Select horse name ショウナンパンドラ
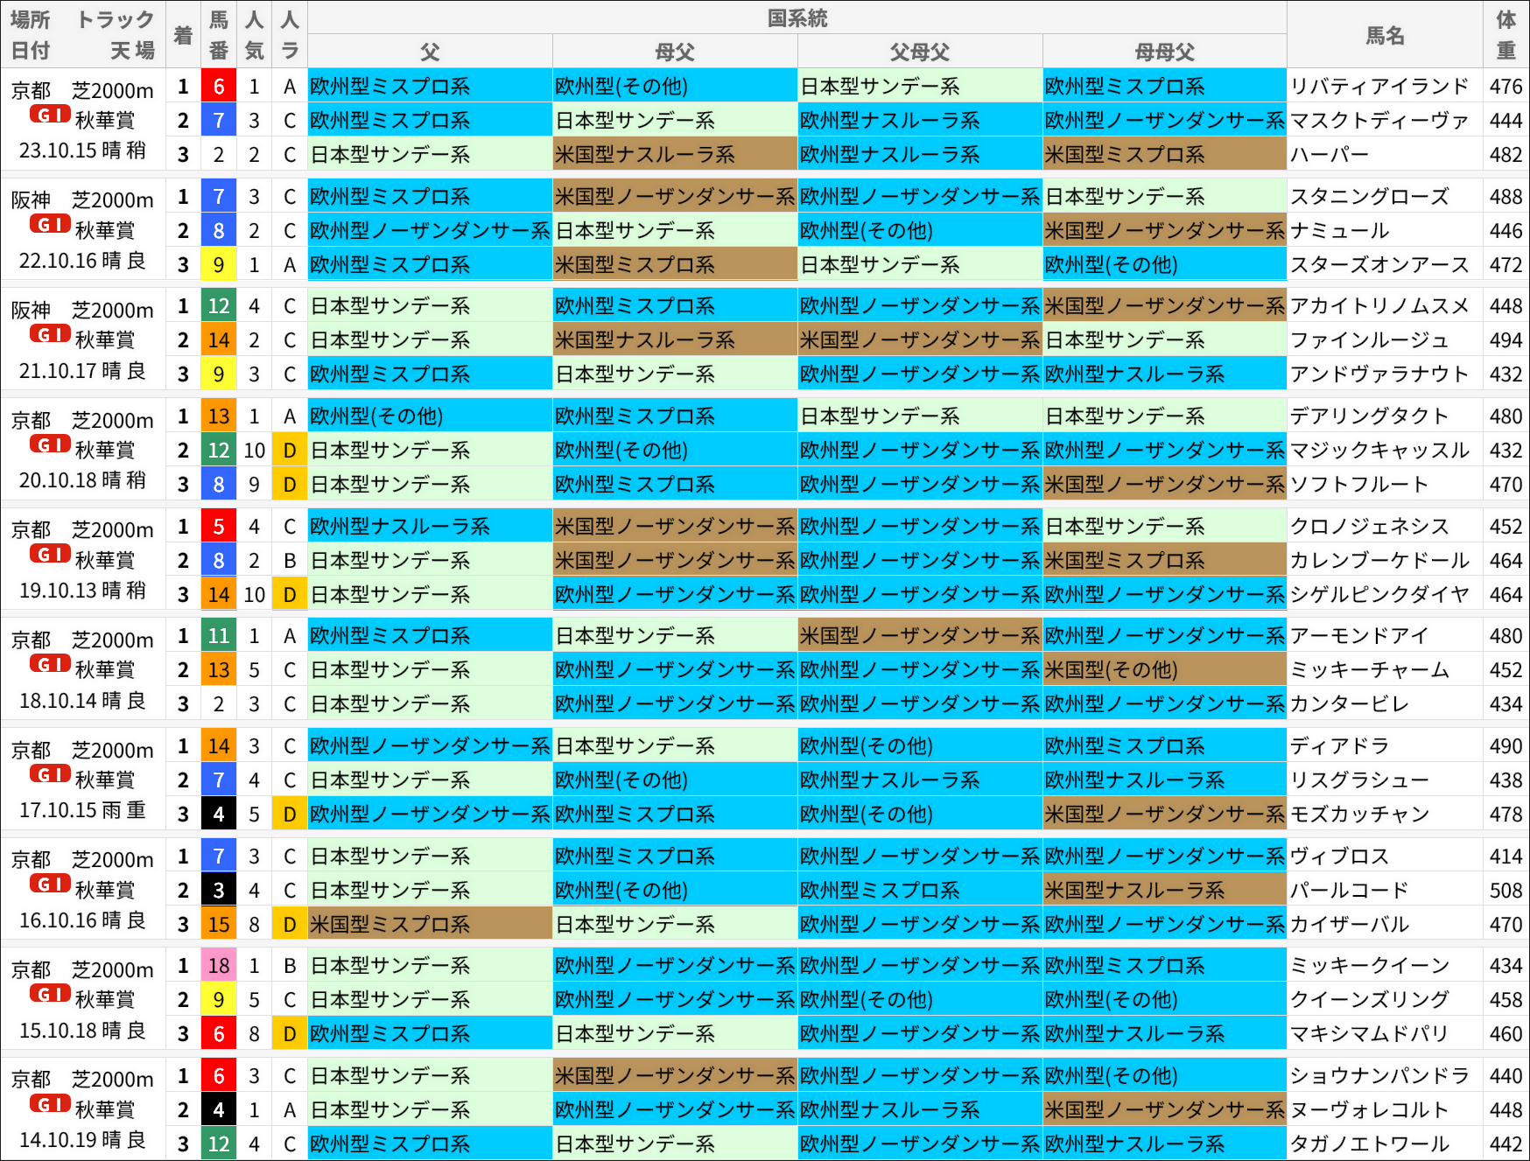 [1379, 1076]
